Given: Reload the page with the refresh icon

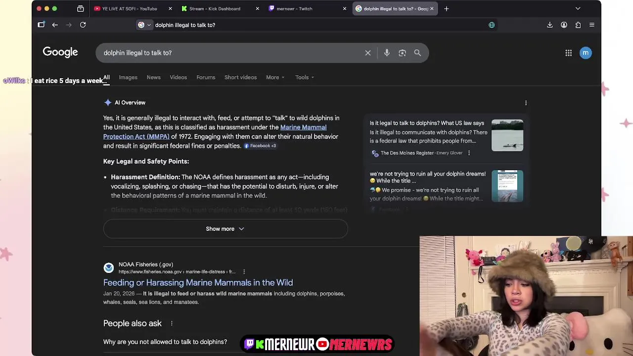Looking at the screenshot, I should (83, 25).
